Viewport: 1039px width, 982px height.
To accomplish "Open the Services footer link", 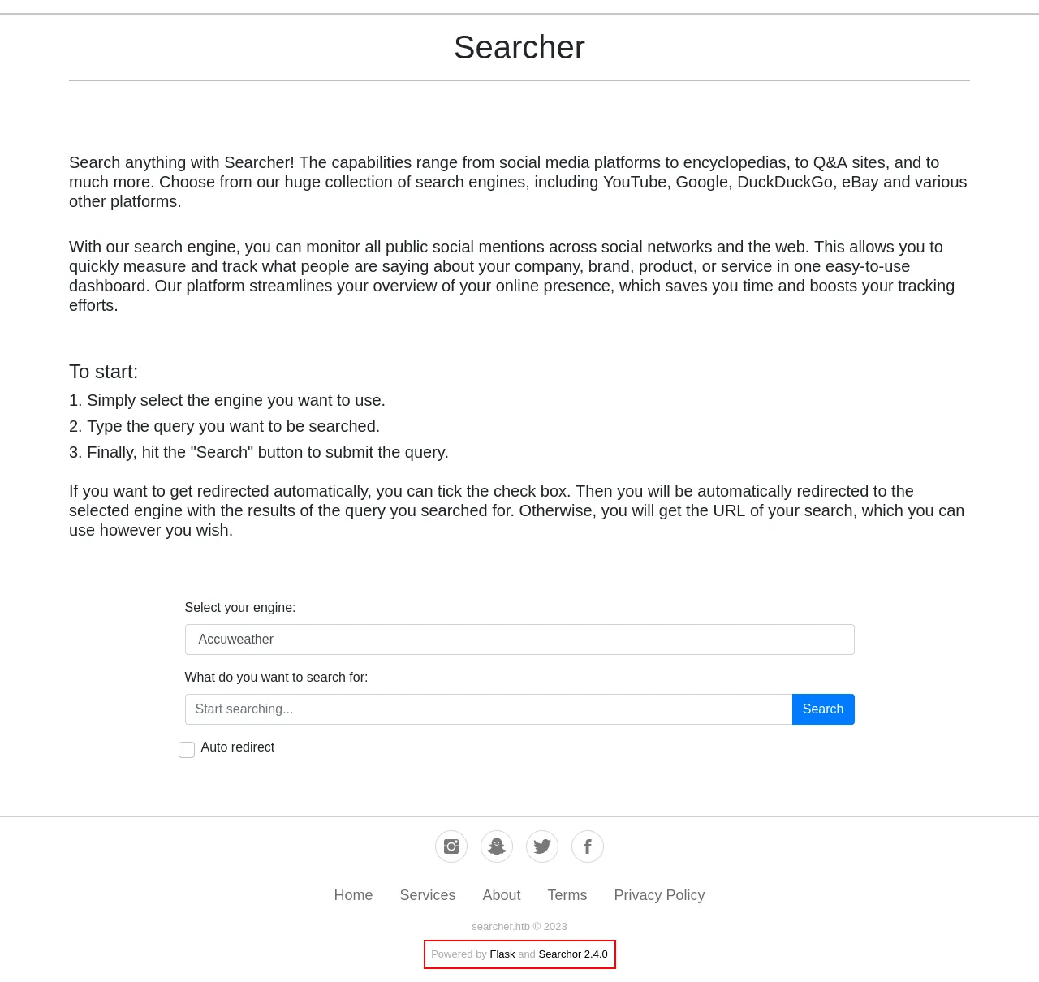I will pyautogui.click(x=428, y=895).
